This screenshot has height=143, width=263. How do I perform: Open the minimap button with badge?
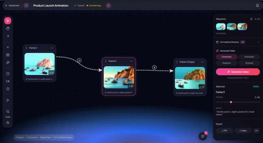[x=203, y=136]
